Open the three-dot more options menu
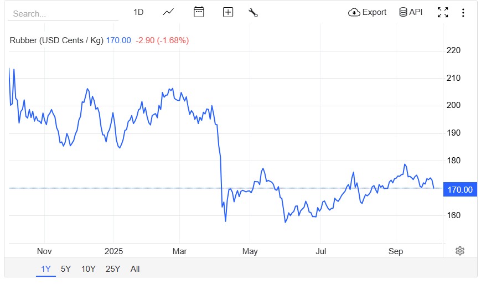This screenshot has width=481, height=284. [463, 12]
